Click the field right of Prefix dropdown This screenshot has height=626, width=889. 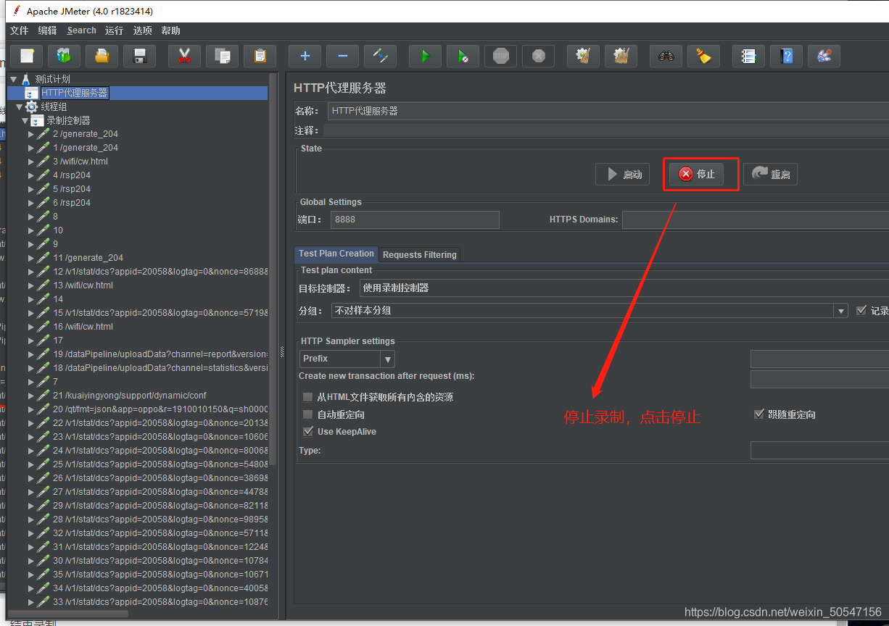point(819,359)
